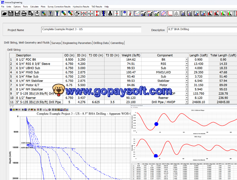The height and width of the screenshot is (180, 237).
Task: Switch to the Surveys tab
Action: click(x=56, y=43)
